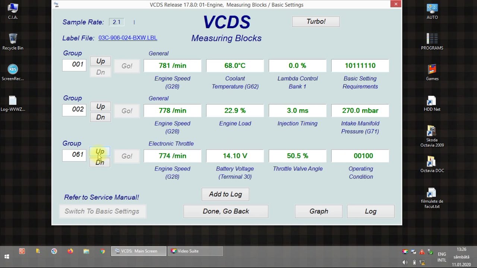
Task: Open the C.I.A. desktop shortcut
Action: [x=13, y=11]
